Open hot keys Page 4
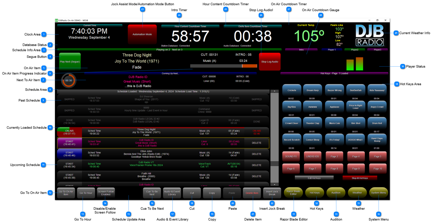This screenshot has height=224, width=433. pyautogui.click(x=356, y=156)
